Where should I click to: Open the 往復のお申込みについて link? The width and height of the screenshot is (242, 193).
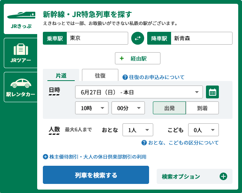[x=157, y=77]
